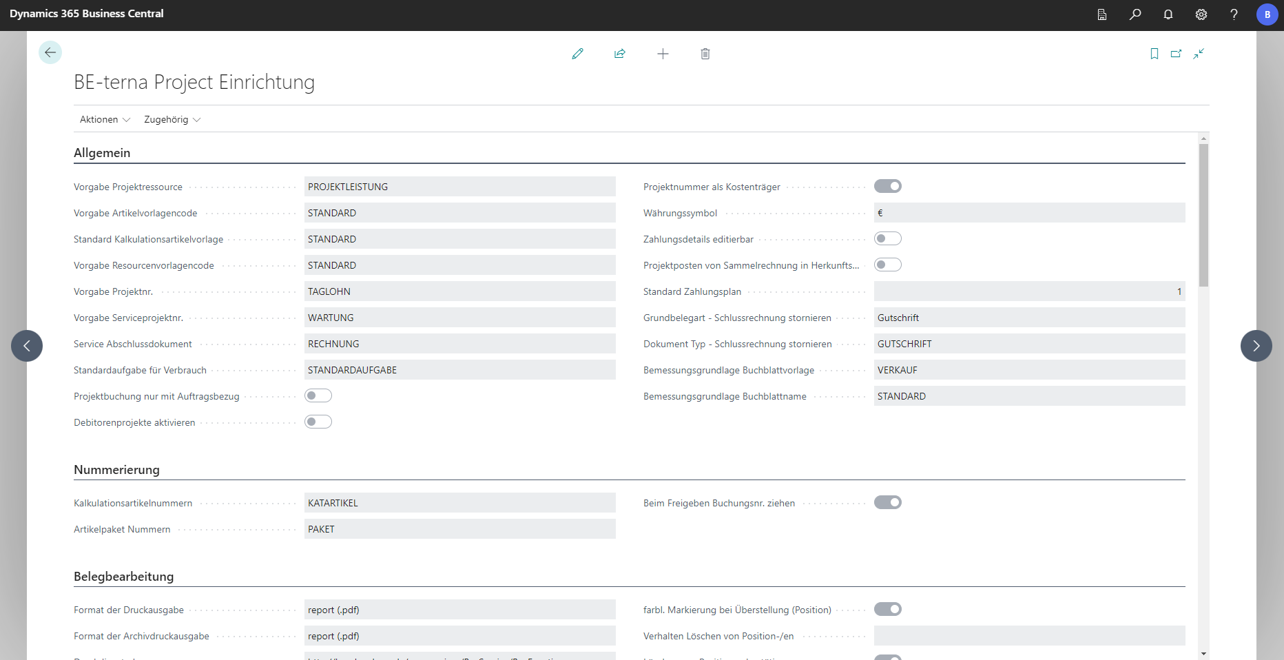1284x660 pixels.
Task: Click the Belegbearbeitung section header
Action: click(124, 577)
